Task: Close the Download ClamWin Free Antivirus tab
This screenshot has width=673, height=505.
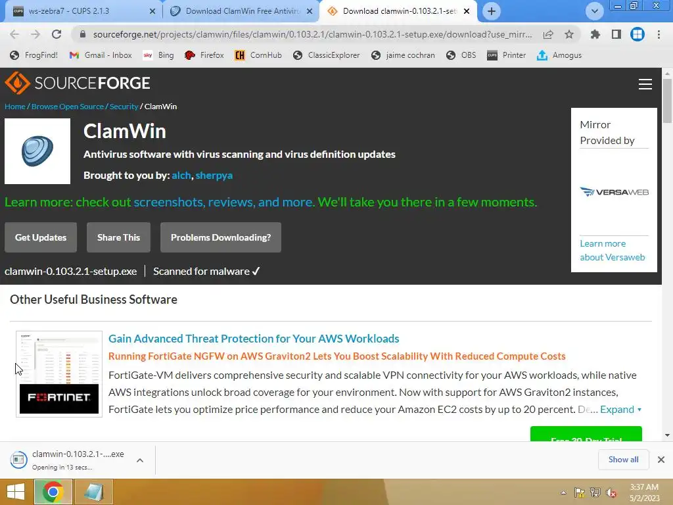Action: tap(310, 11)
